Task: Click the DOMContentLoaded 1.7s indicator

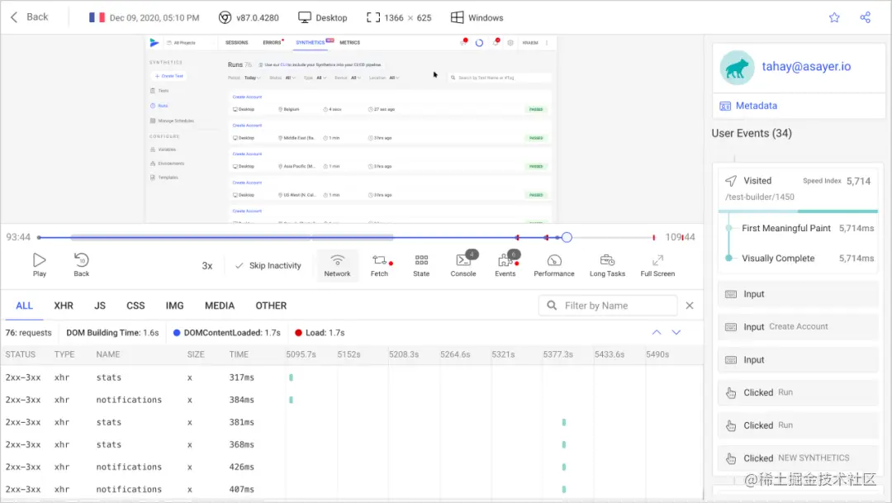Action: coord(226,333)
